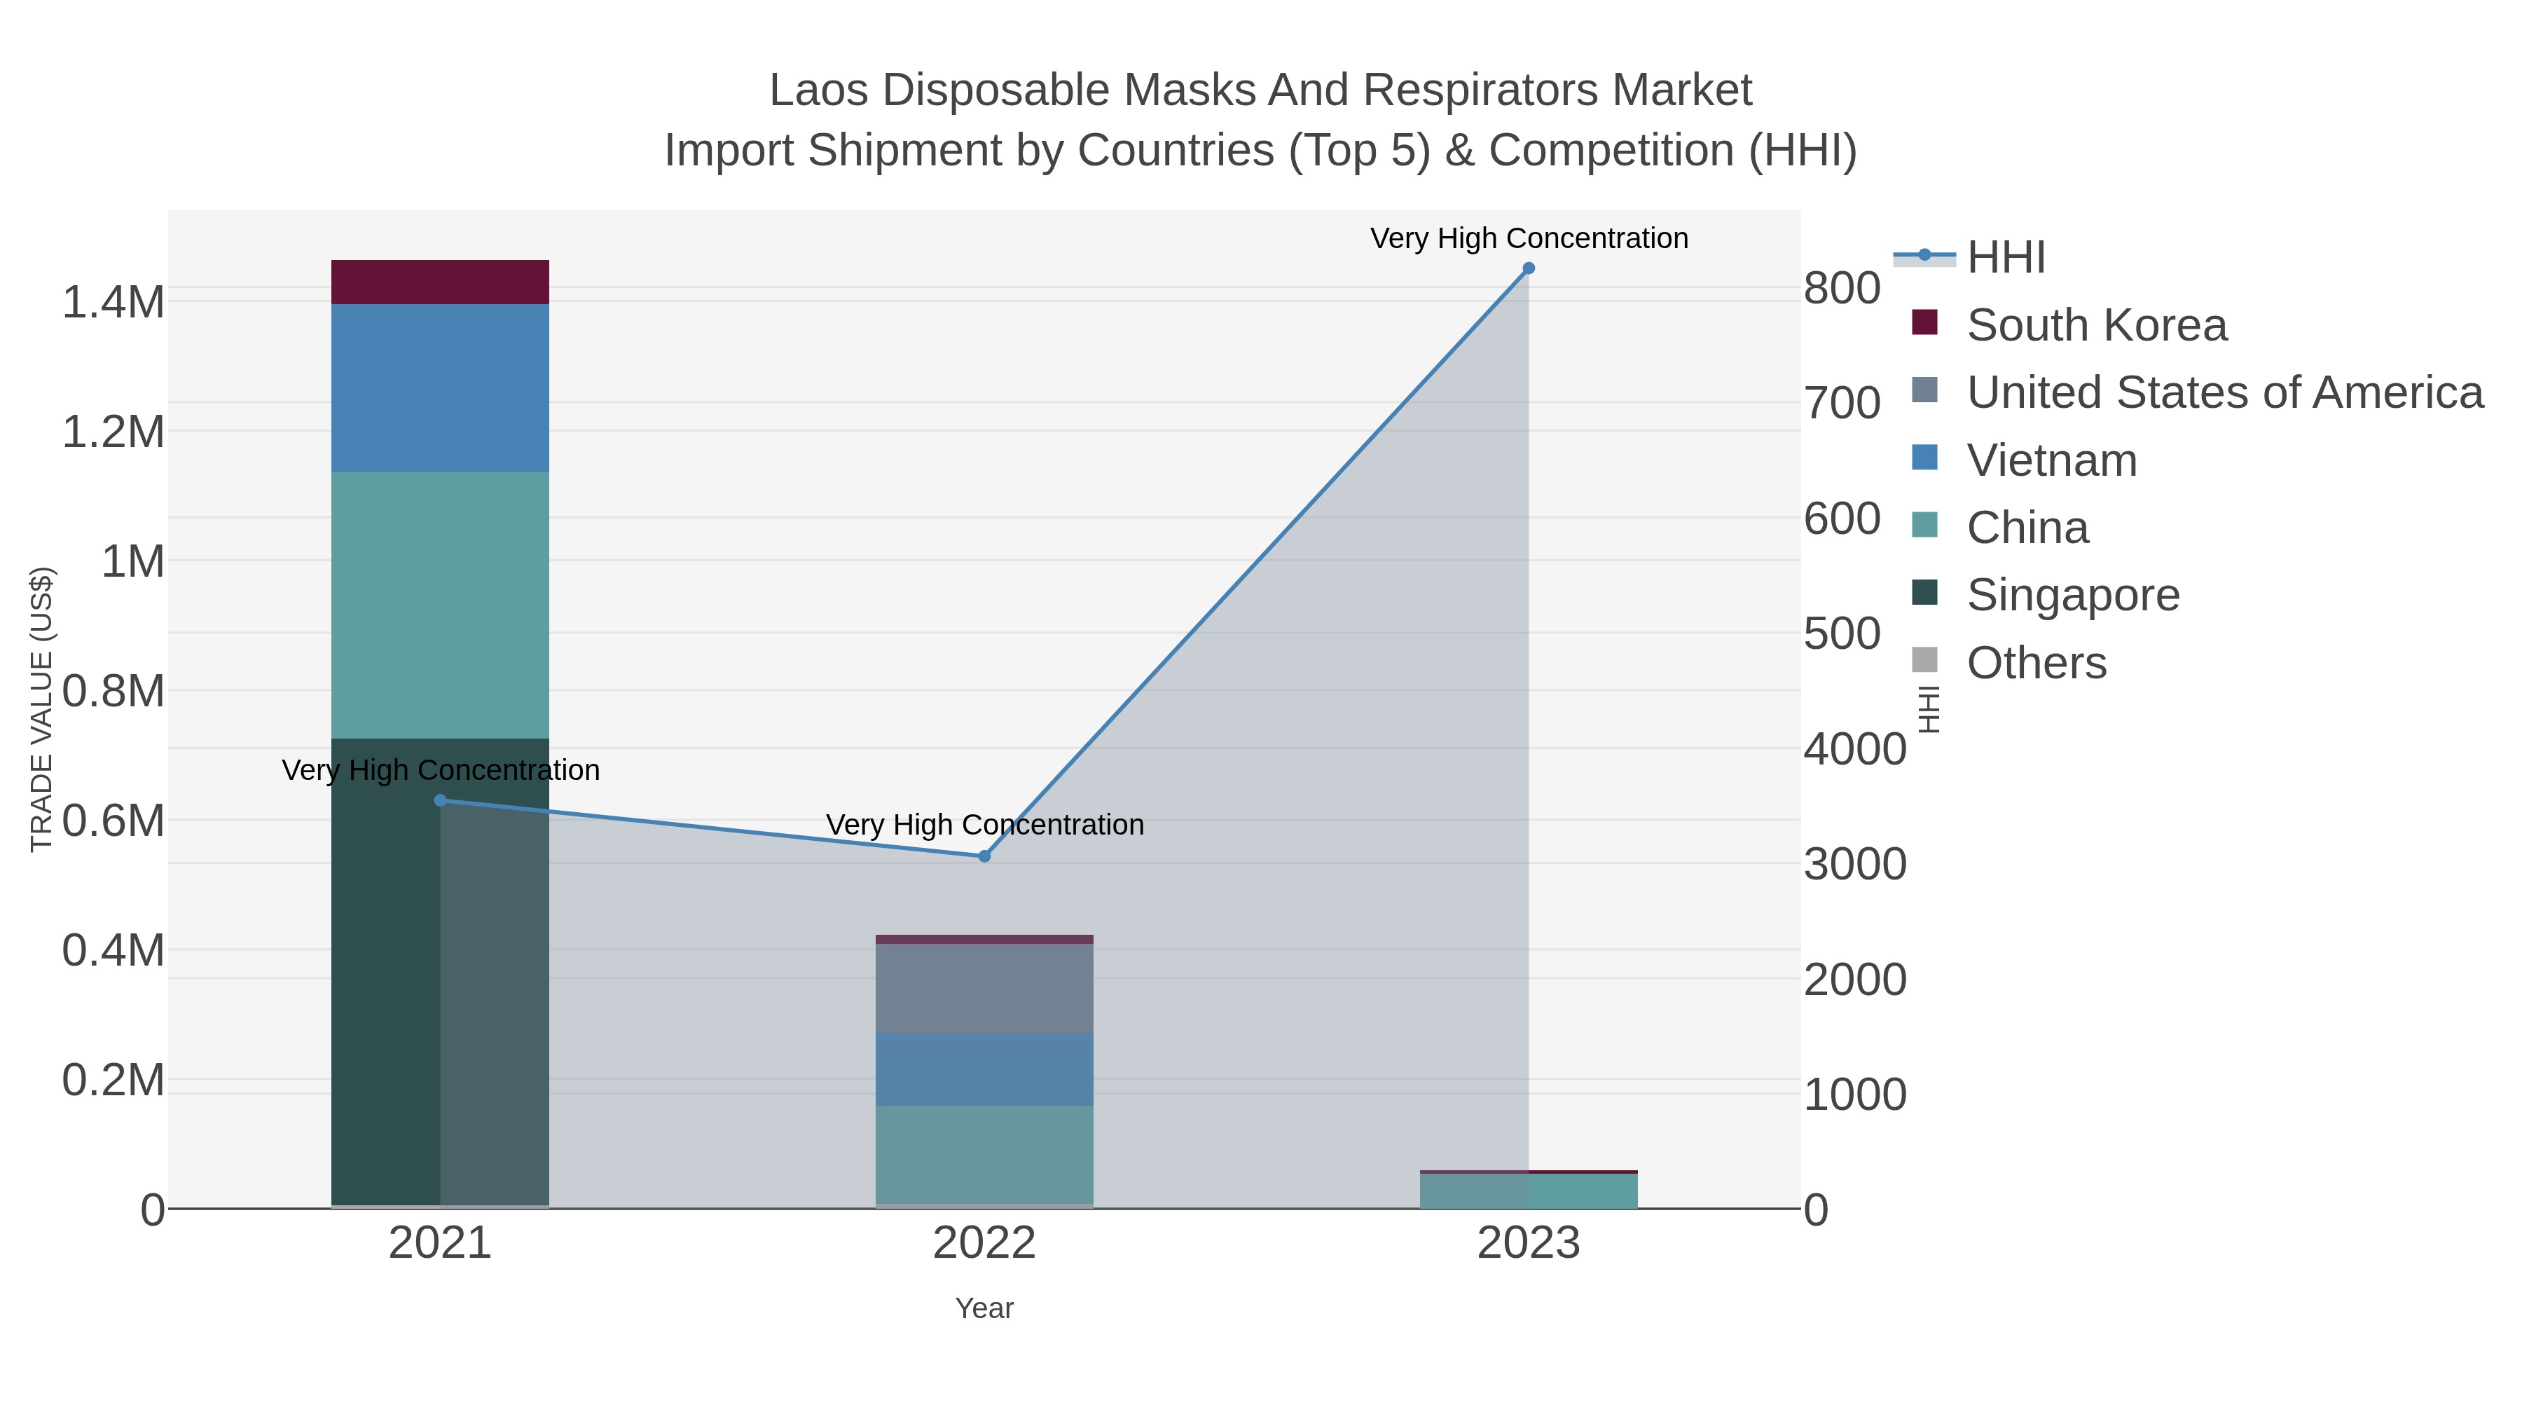This screenshot has height=1419, width=2522.
Task: Click the chart title 'Laos Disposable Masks And Respirators Market'
Action: pos(1261,90)
